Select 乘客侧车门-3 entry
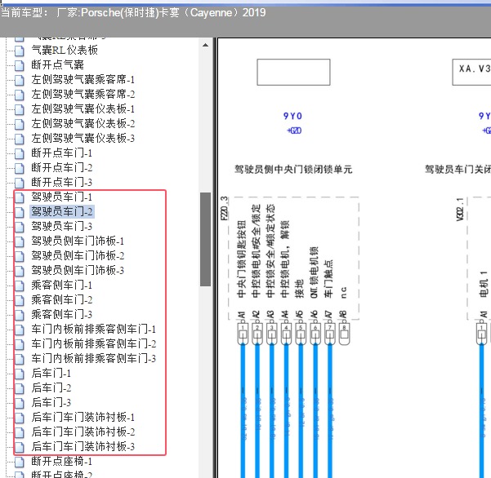Image resolution: width=491 pixels, height=478 pixels. [62, 315]
